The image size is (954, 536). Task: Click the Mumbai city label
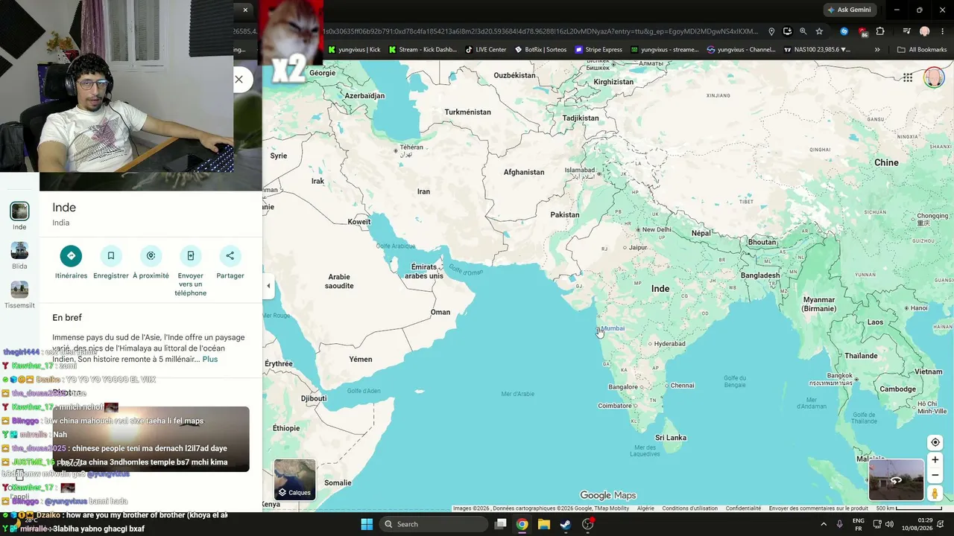click(612, 328)
